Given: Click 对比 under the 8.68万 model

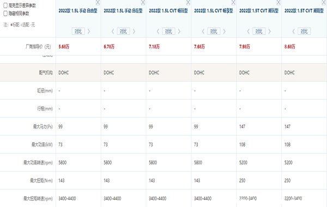Looking at the screenshot, I should (304, 32).
